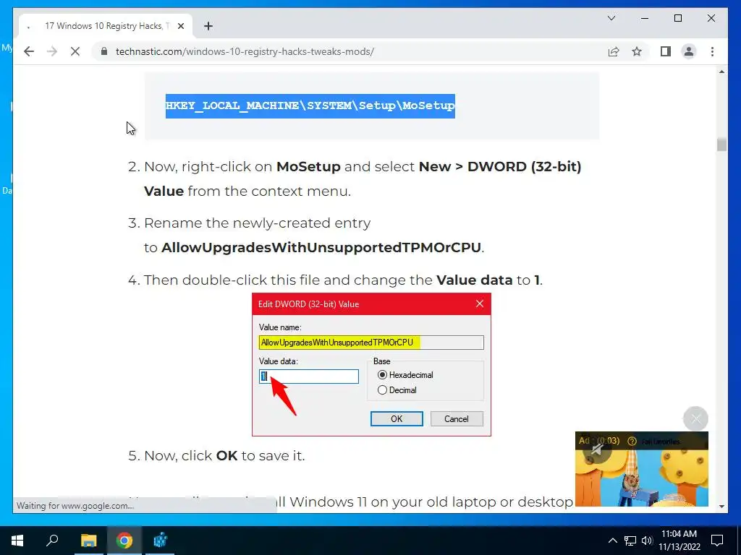The width and height of the screenshot is (741, 555).
Task: Stop loading the page
Action: coord(75,51)
